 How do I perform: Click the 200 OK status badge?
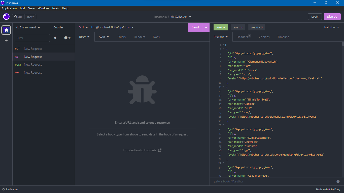(221, 27)
